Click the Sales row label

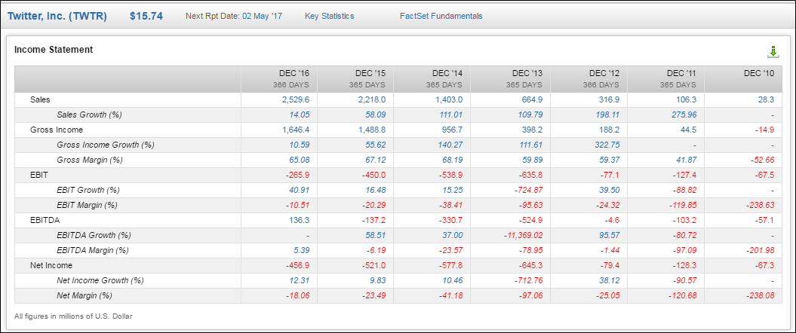[41, 99]
